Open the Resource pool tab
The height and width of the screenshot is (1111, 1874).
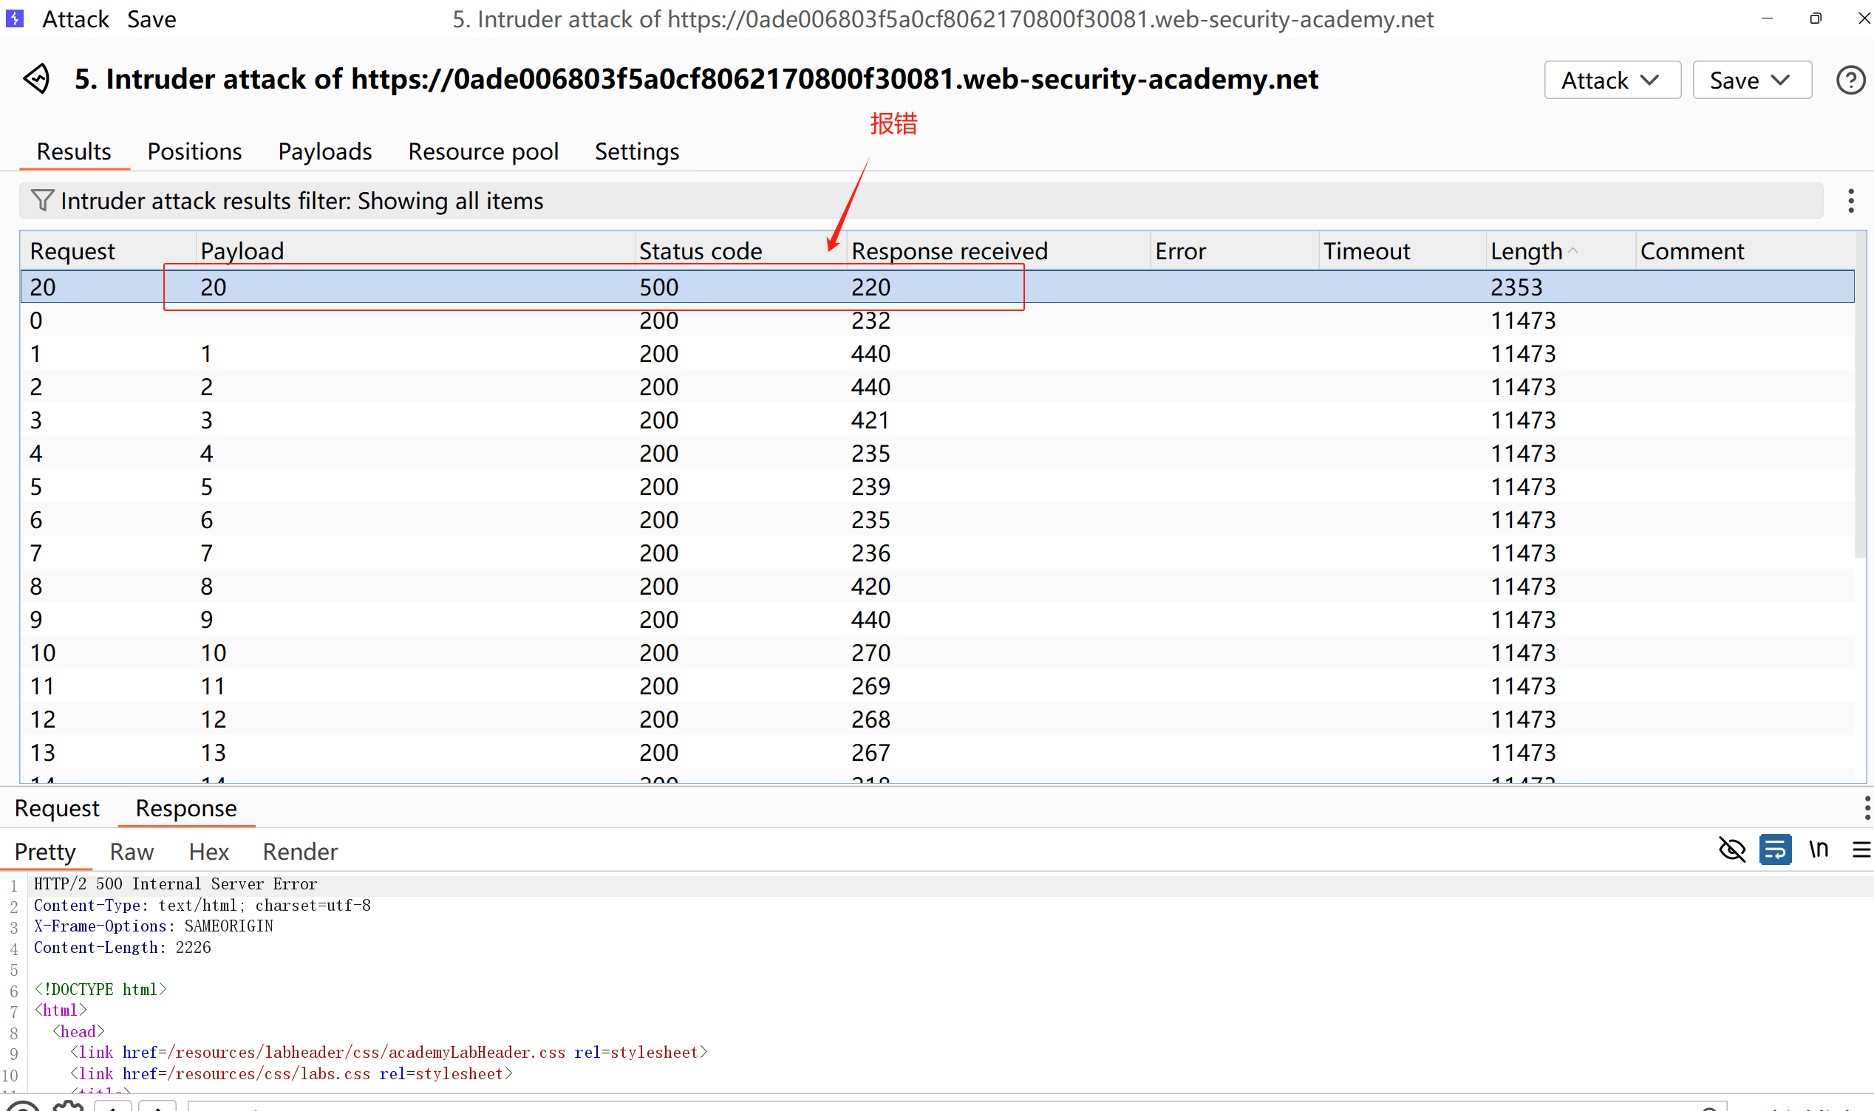tap(483, 152)
